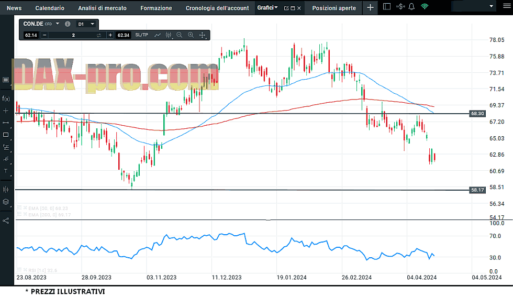Select the 68.30 horizontal line price label
This screenshot has width=513, height=296.
(477, 114)
